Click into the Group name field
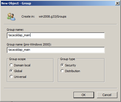 click(x=56, y=35)
